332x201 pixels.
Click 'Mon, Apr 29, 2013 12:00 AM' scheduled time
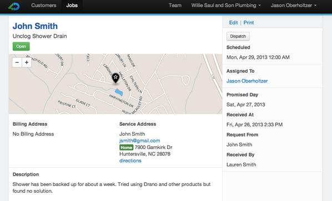pyautogui.click(x=258, y=57)
